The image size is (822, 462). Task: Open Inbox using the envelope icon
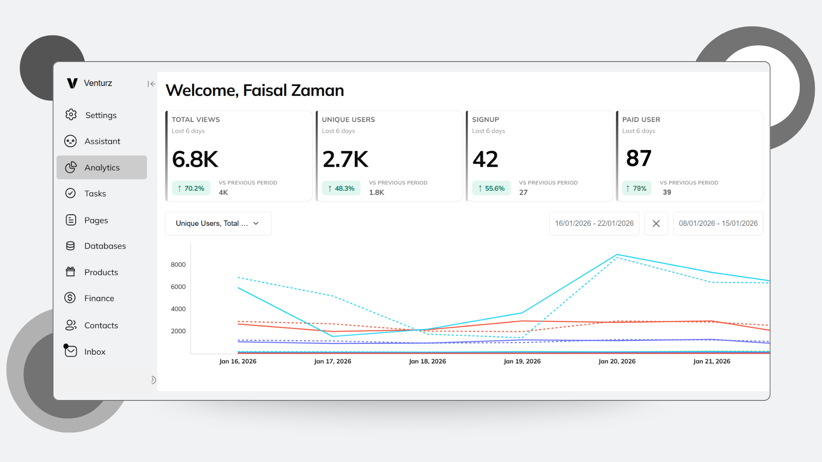coord(71,351)
